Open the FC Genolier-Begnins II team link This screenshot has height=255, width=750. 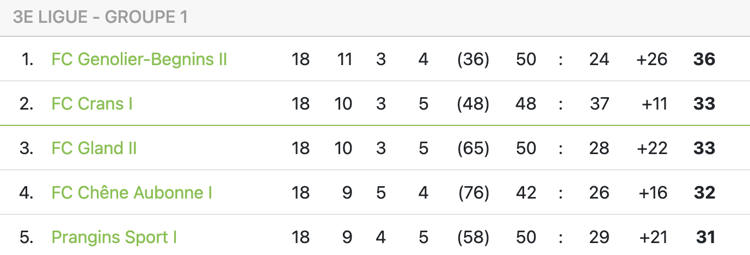click(139, 59)
